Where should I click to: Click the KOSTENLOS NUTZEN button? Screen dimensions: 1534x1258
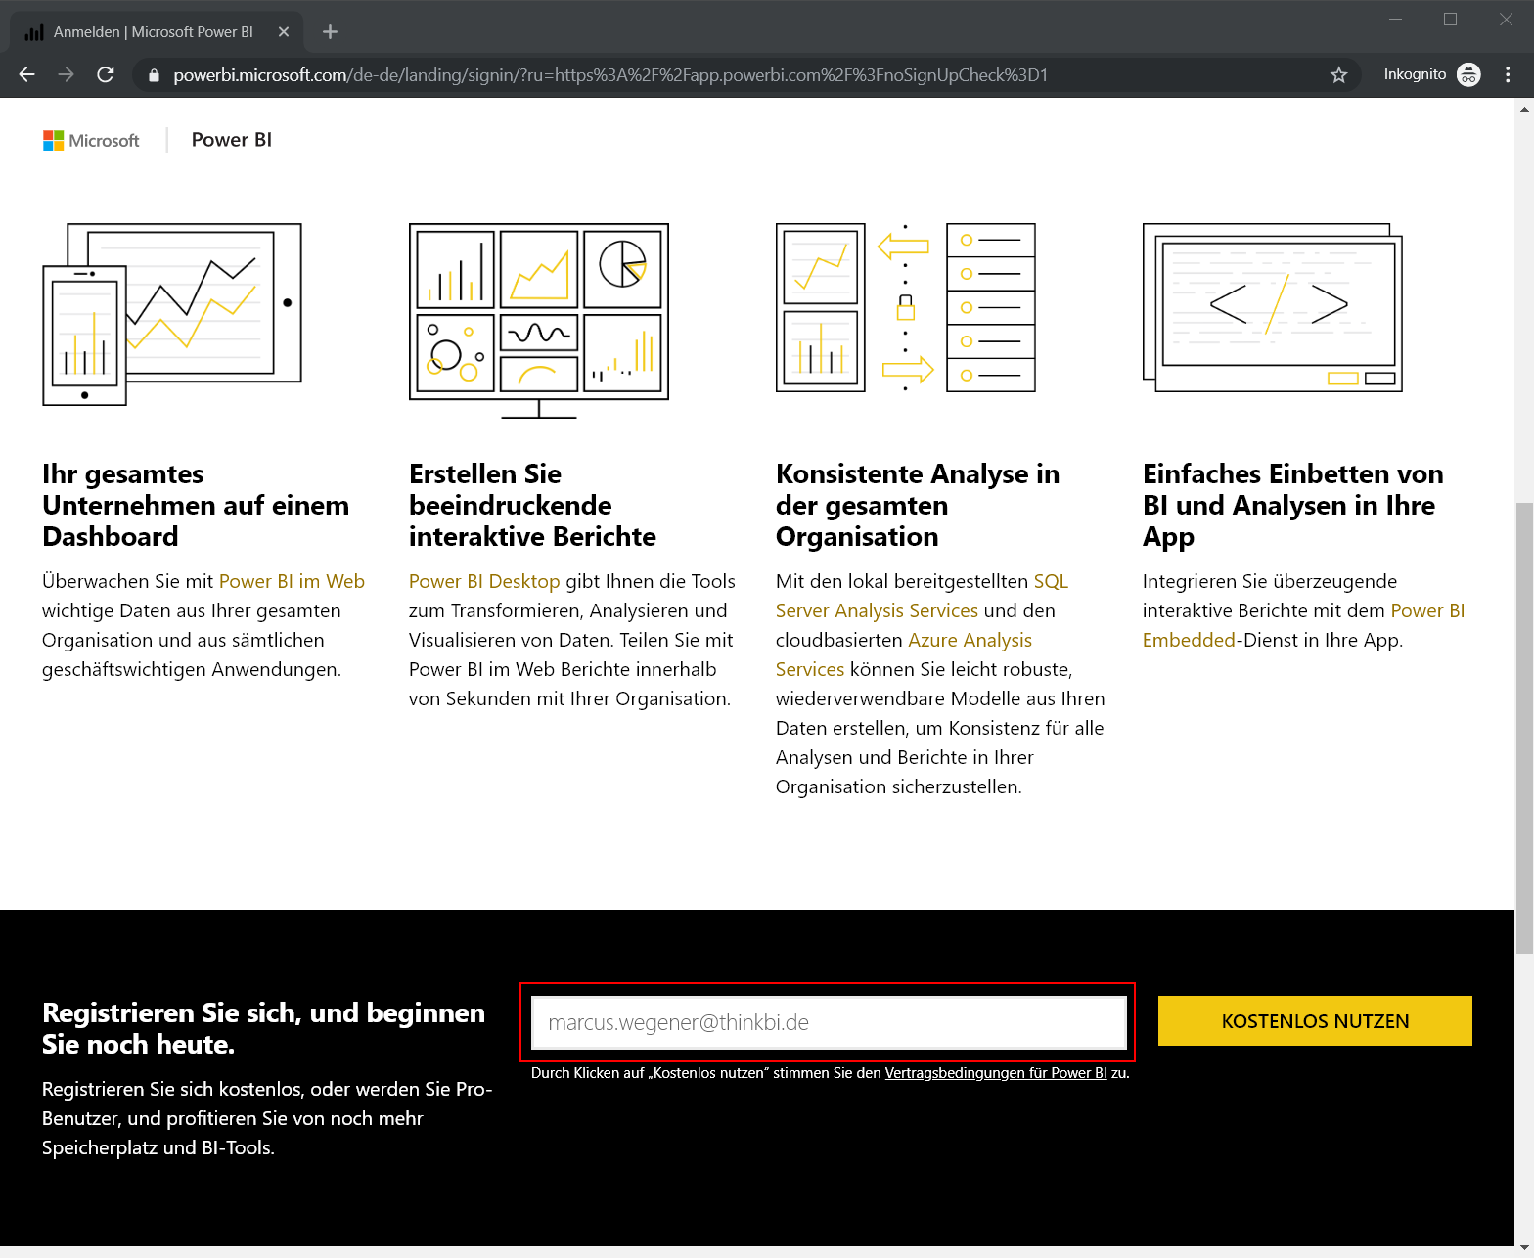[x=1315, y=1021]
